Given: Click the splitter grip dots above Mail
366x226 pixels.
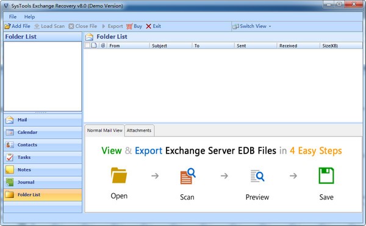Looking at the screenshot, I should pos(41,112).
